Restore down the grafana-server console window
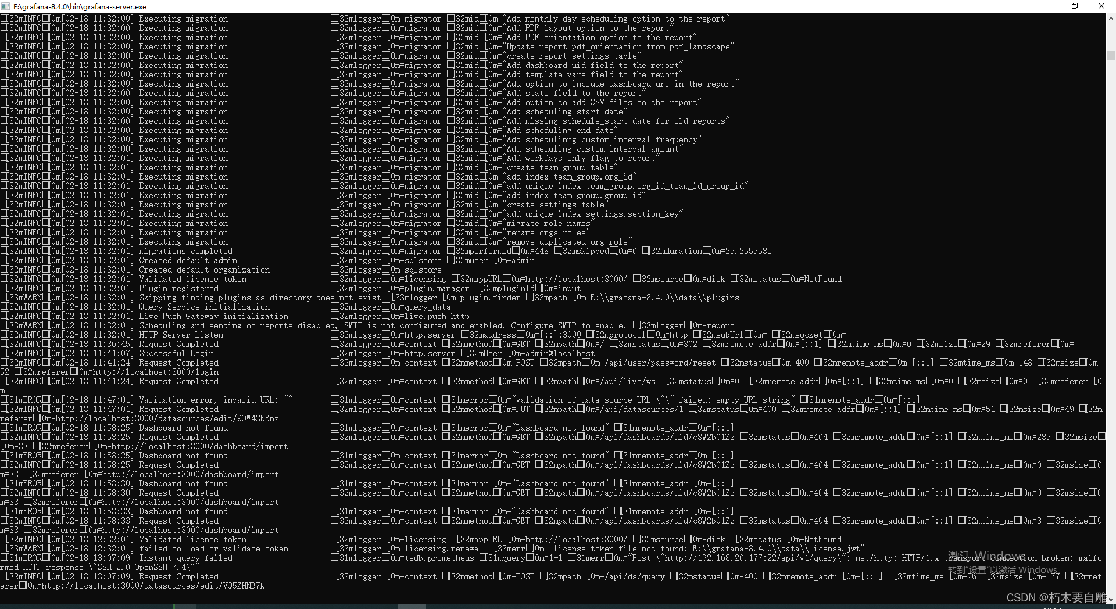 (1075, 6)
